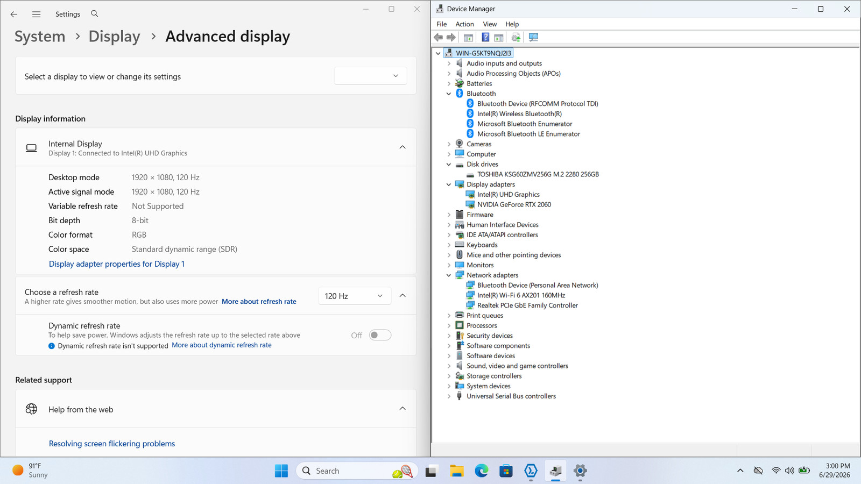Image resolution: width=861 pixels, height=484 pixels.
Task: Open the weather widget showing 91°F
Action: coord(31,471)
